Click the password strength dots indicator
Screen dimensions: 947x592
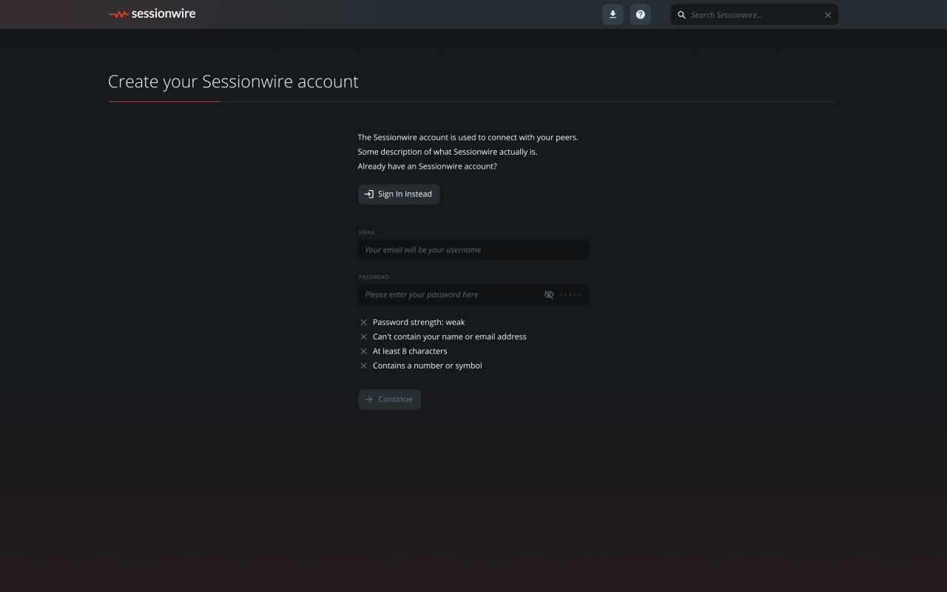(x=570, y=295)
